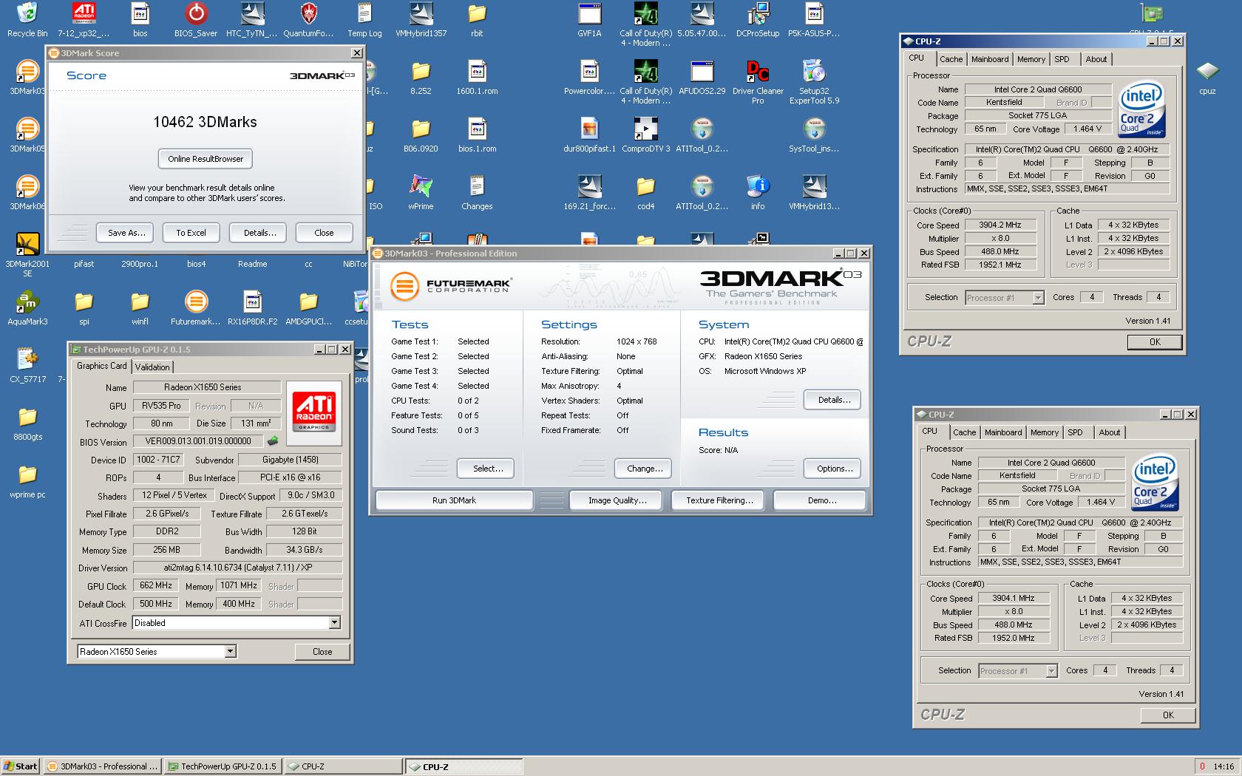The height and width of the screenshot is (776, 1242).
Task: Click OK in the upper CPU-Z window
Action: point(1155,342)
